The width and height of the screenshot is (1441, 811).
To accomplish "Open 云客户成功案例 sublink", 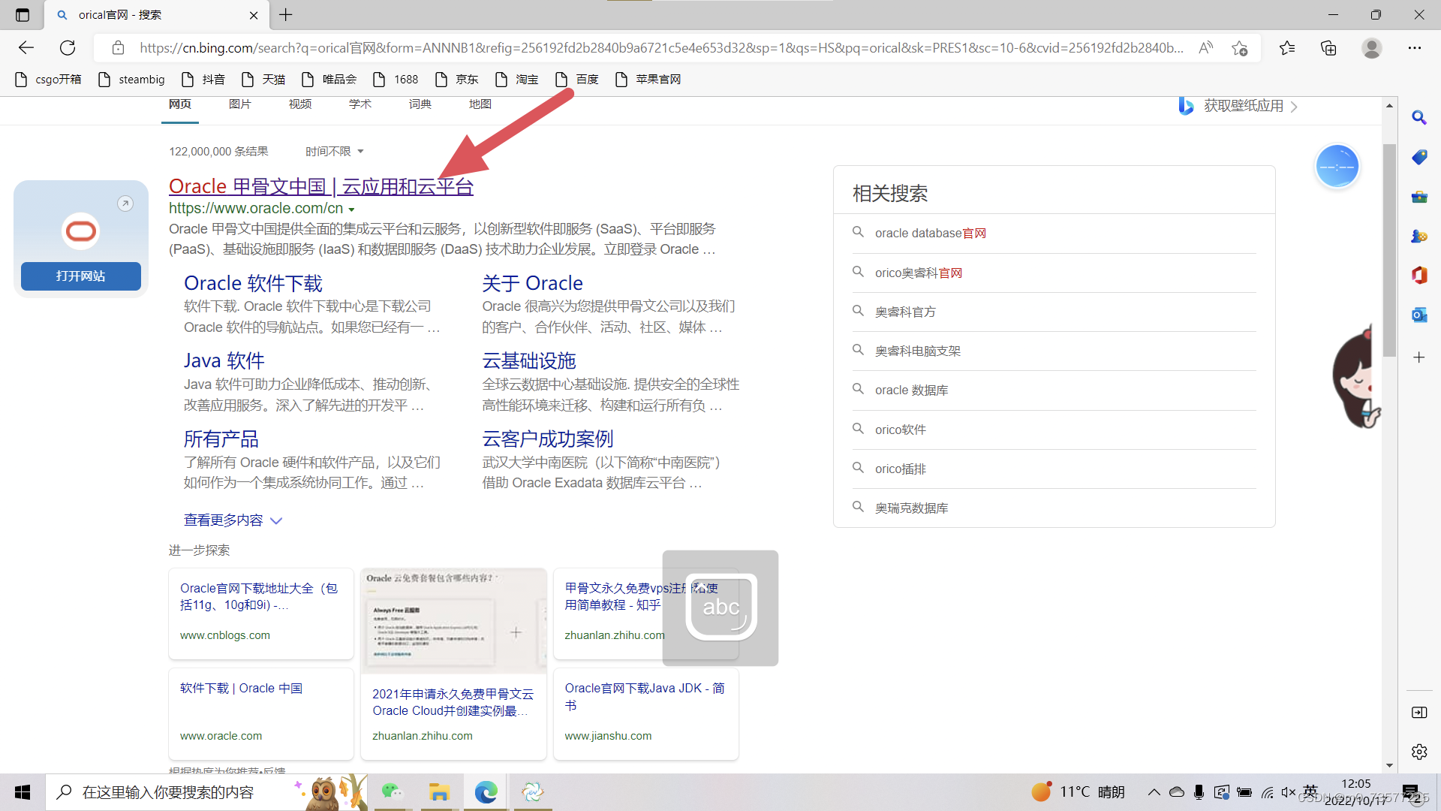I will click(547, 439).
